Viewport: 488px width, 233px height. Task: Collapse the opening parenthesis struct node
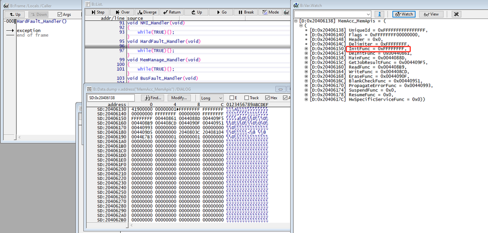[301, 25]
